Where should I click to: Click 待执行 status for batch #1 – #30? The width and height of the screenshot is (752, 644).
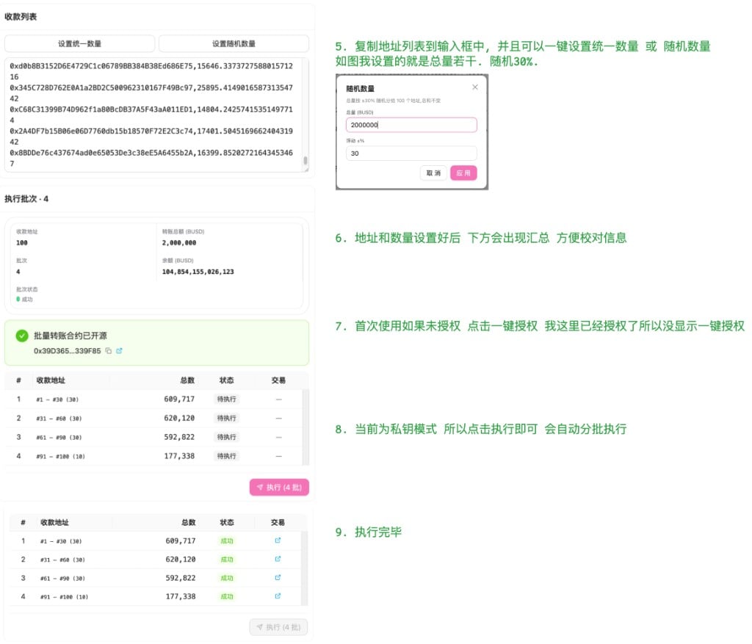(x=226, y=399)
